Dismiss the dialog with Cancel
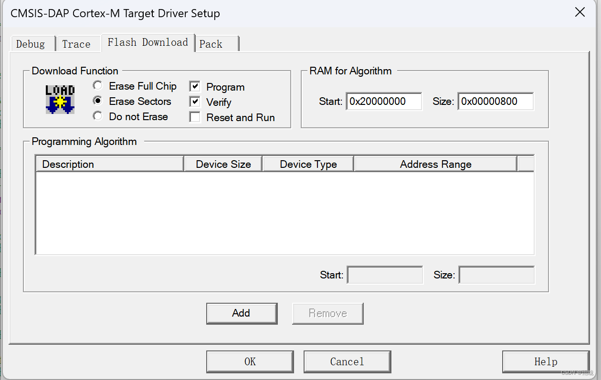This screenshot has height=380, width=601. 347,361
